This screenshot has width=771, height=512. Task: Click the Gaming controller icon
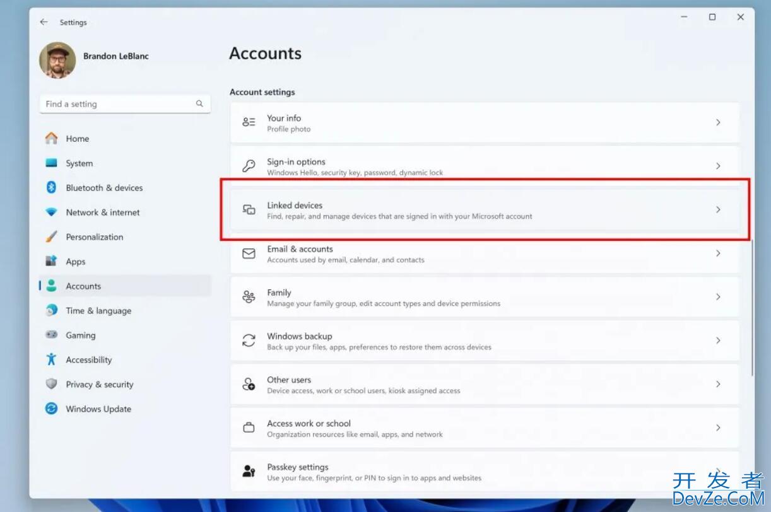pos(51,335)
